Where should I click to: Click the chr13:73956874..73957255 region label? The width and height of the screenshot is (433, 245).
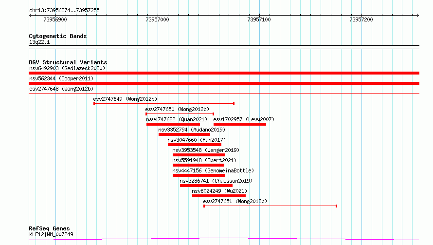(x=64, y=10)
